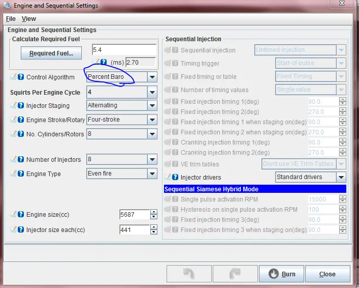359x288 pixels.
Task: Expand the Injector drivers dropdown
Action: point(341,177)
